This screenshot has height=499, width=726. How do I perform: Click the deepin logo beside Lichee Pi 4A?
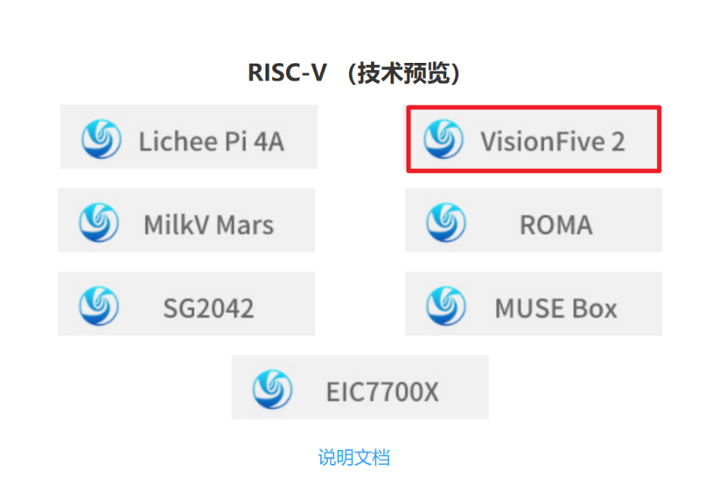(101, 139)
